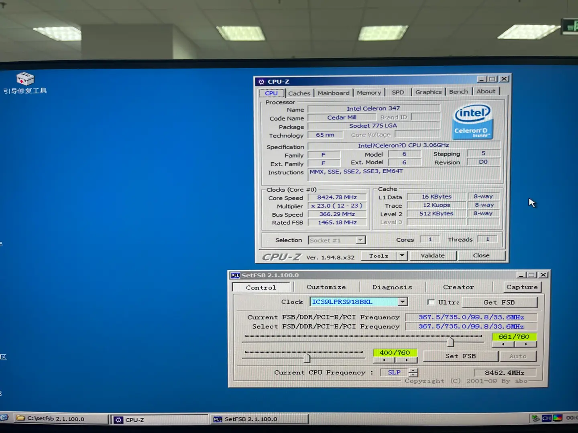Click the CH language indicator in tray
The width and height of the screenshot is (578, 433).
(x=546, y=418)
